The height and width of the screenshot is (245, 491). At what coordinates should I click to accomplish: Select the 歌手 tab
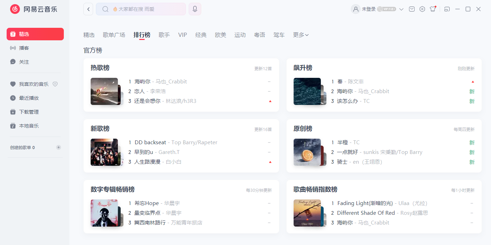tap(164, 35)
